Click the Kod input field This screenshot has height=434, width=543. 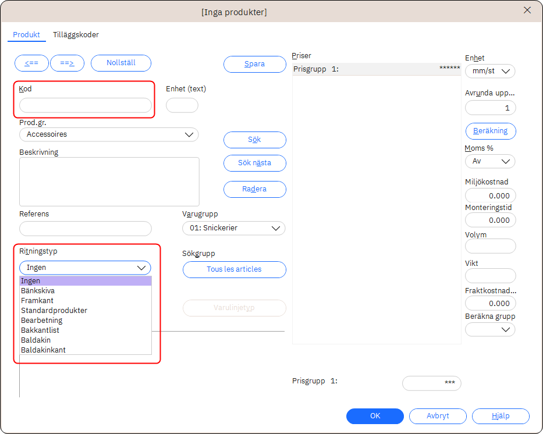coord(85,105)
